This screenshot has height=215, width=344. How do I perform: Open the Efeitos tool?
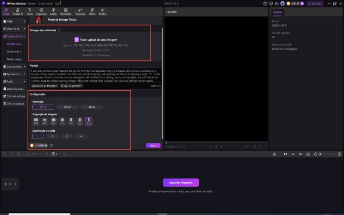(x=103, y=12)
